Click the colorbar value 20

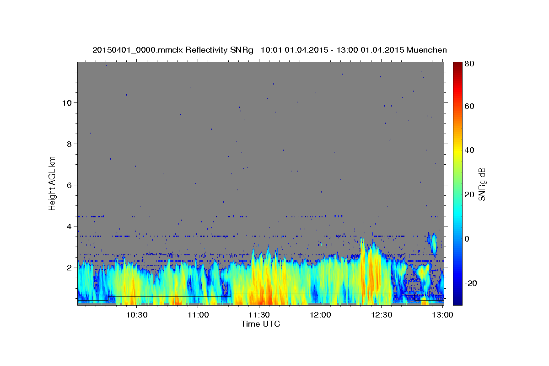click(468, 194)
